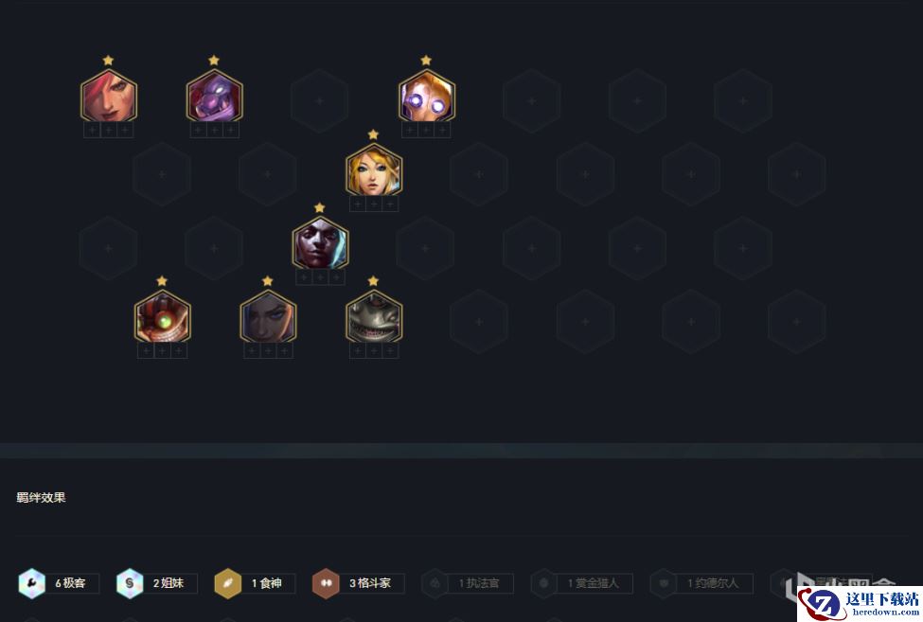
Task: Add item in last slot under toothy-grin champion
Action: click(x=390, y=351)
